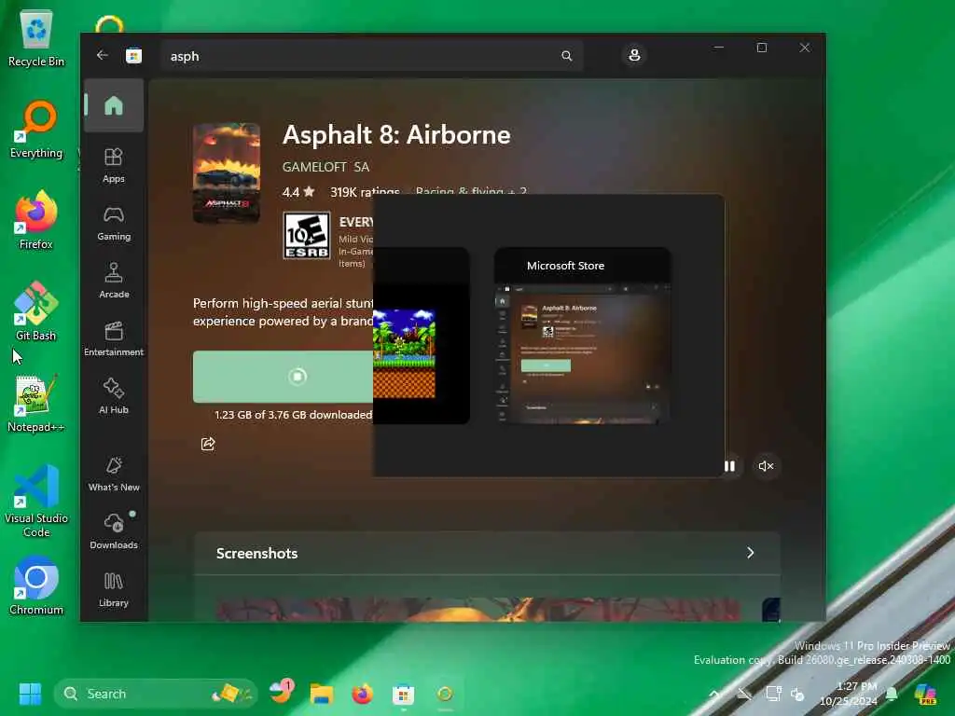Open the taskbar clock and date
Image resolution: width=955 pixels, height=716 pixels.
(849, 694)
